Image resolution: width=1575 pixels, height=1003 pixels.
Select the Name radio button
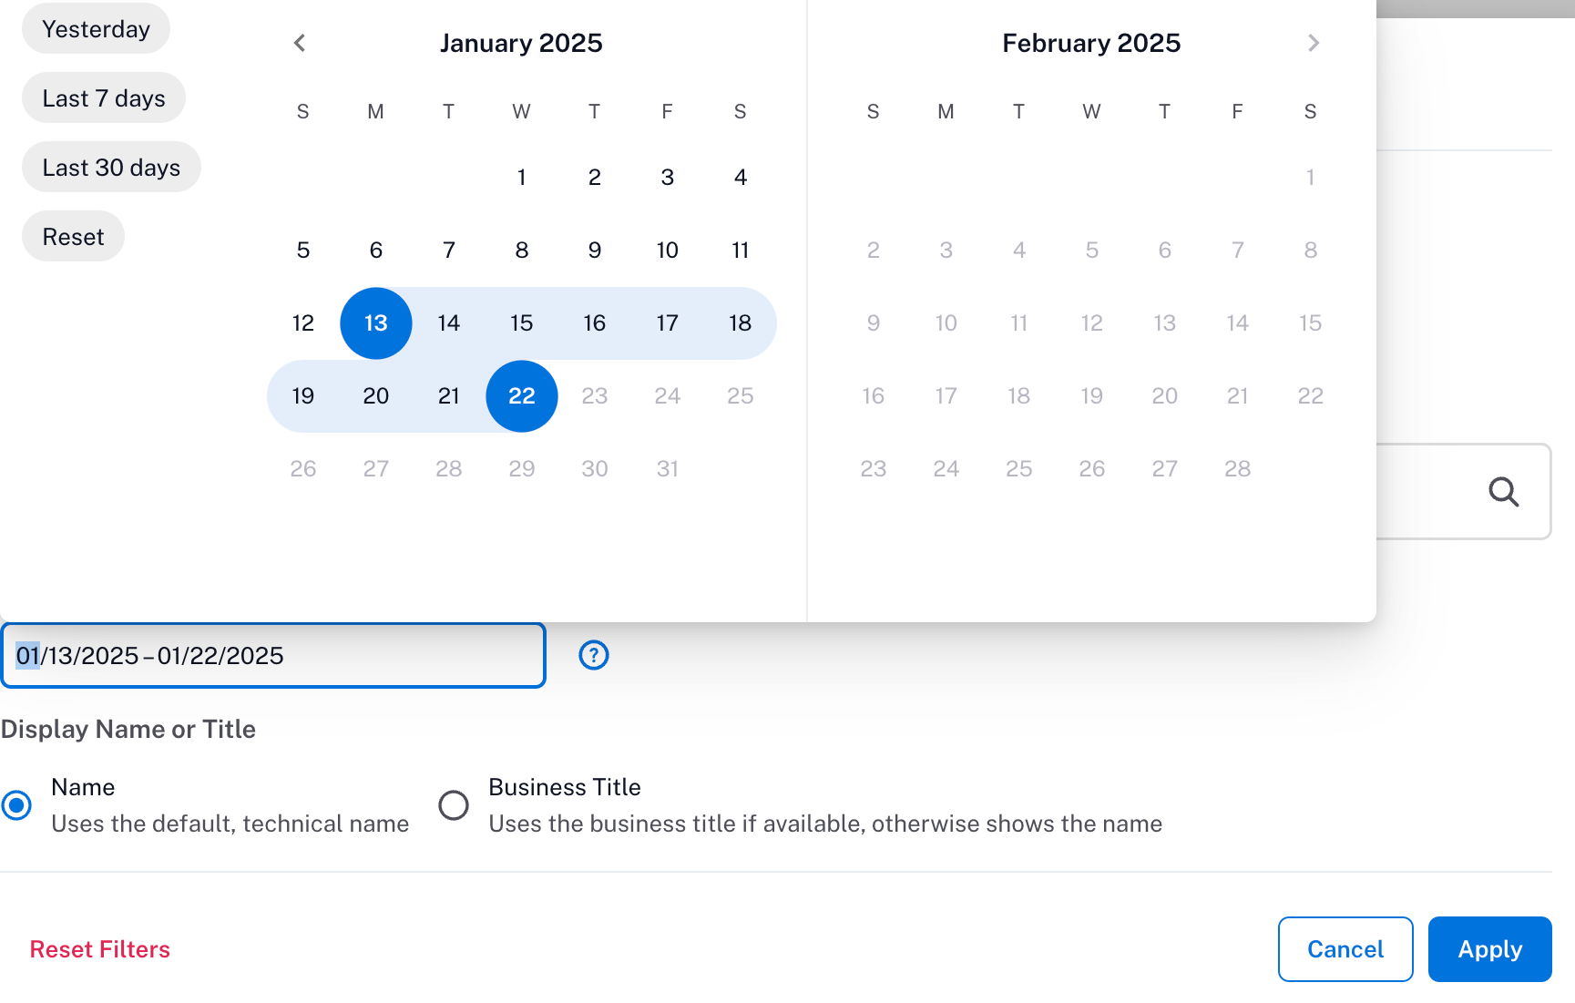coord(17,805)
